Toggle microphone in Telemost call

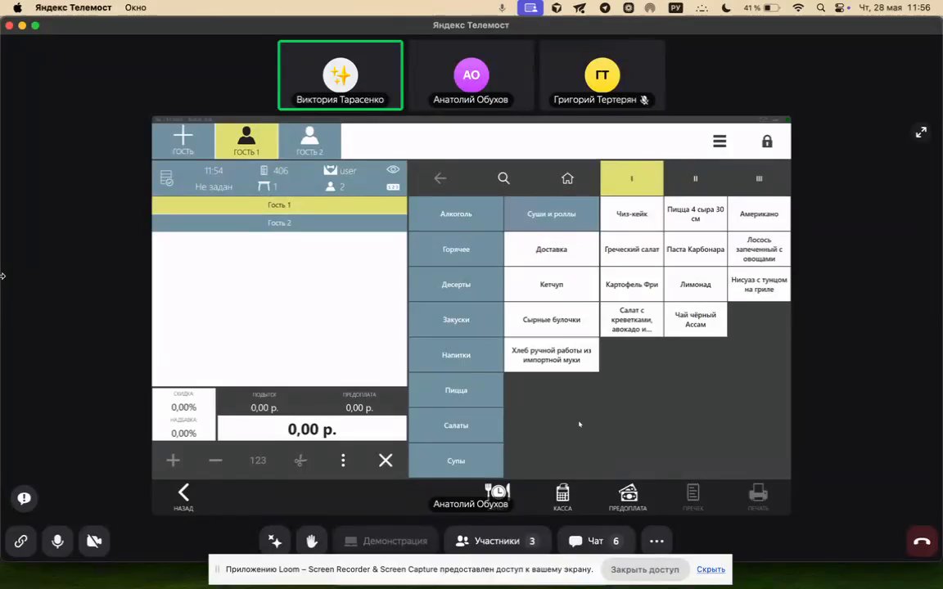click(x=57, y=541)
